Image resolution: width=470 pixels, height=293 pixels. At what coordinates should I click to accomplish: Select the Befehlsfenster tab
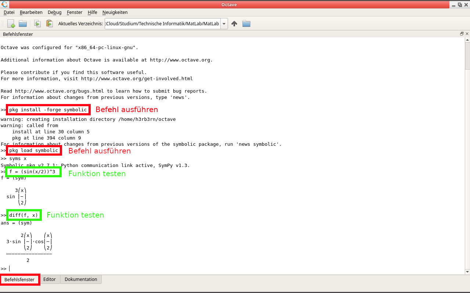click(x=19, y=279)
